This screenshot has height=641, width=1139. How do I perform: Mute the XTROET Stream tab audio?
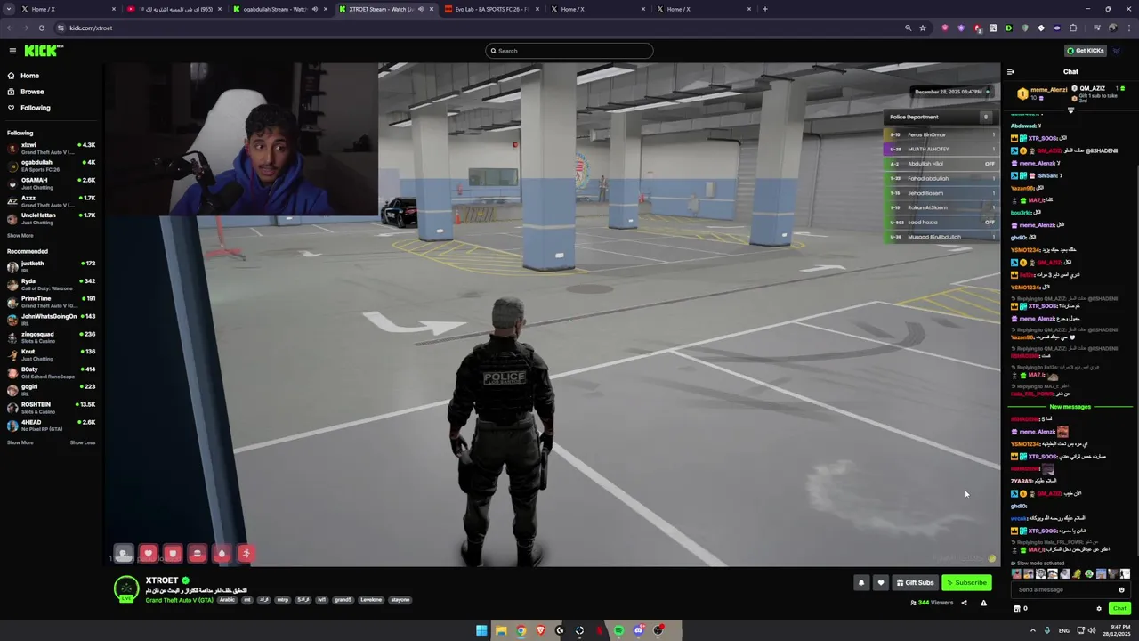pyautogui.click(x=421, y=9)
